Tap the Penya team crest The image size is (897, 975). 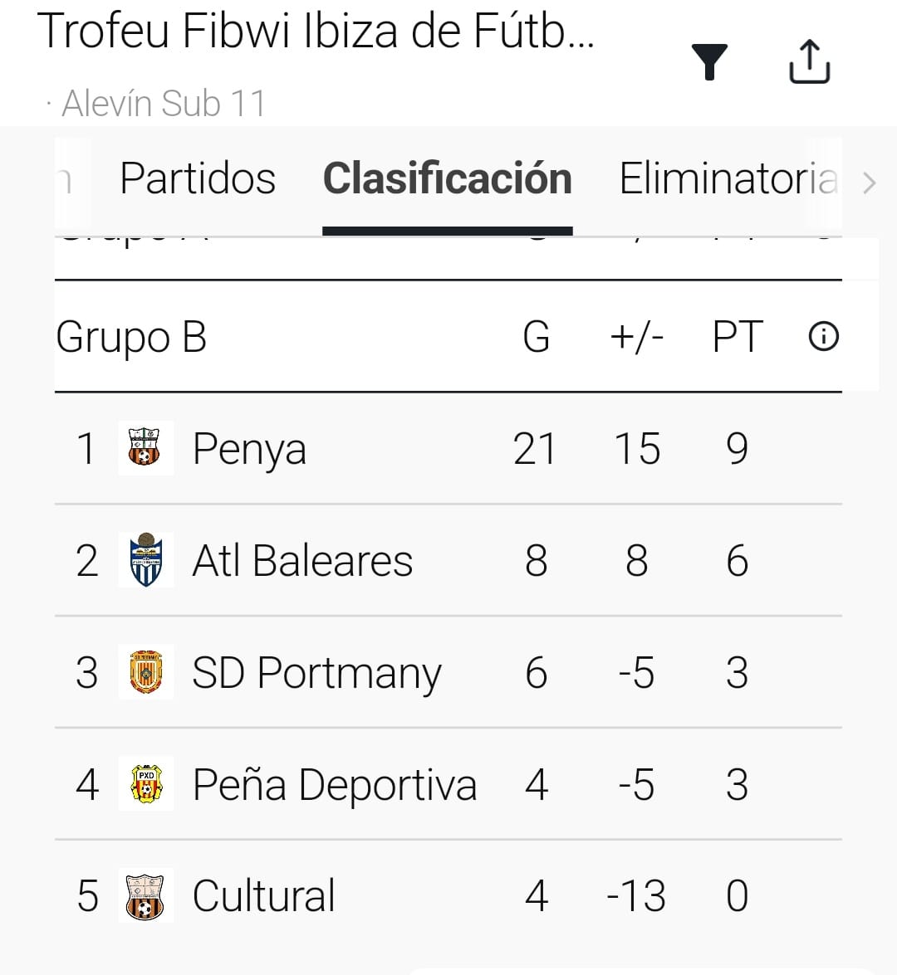[x=145, y=448]
